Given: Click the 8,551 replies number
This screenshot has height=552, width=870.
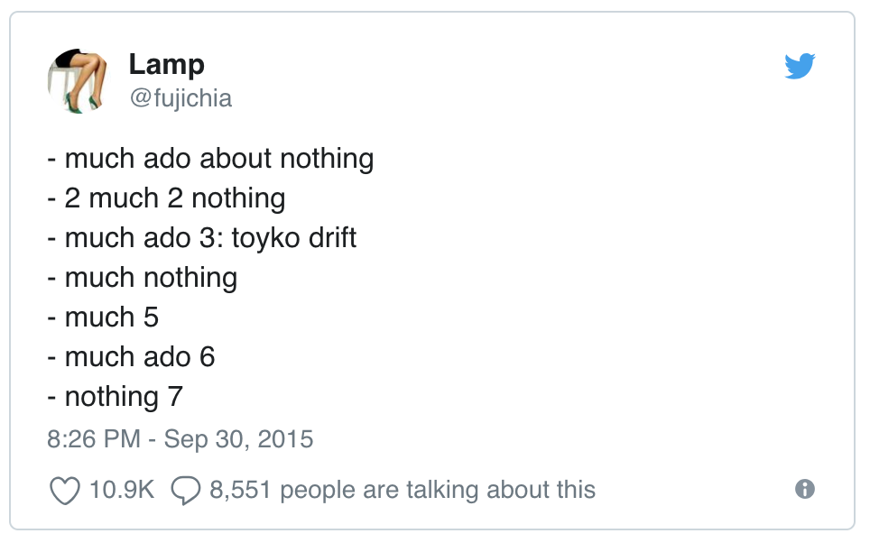Looking at the screenshot, I should [242, 490].
